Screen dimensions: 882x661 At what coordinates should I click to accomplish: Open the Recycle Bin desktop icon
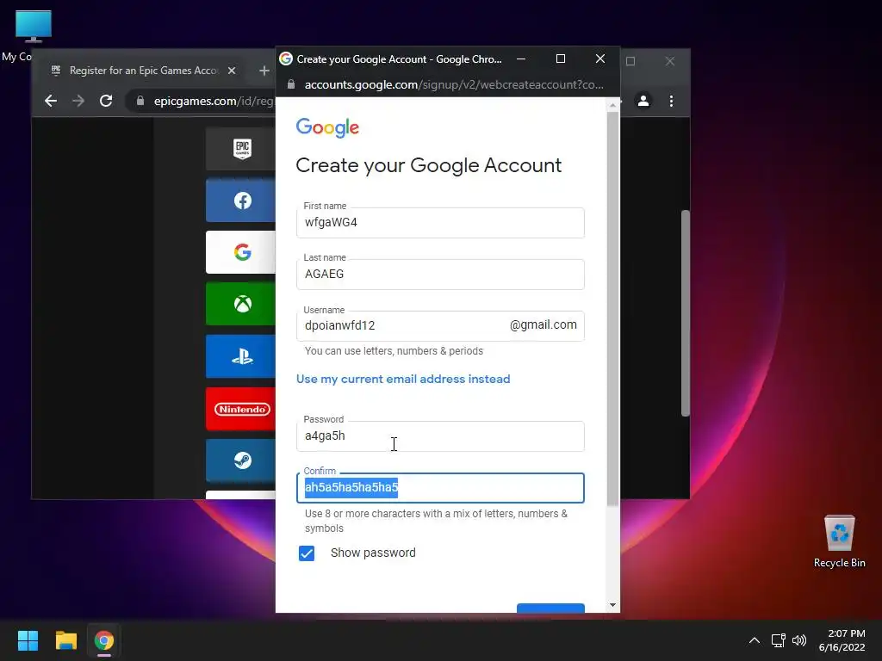pyautogui.click(x=839, y=541)
